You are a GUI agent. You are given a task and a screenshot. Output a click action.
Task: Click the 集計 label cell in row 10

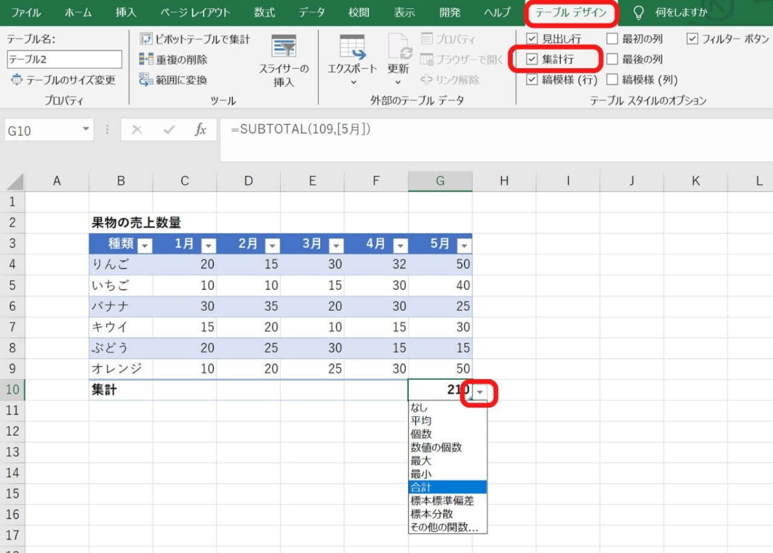121,389
